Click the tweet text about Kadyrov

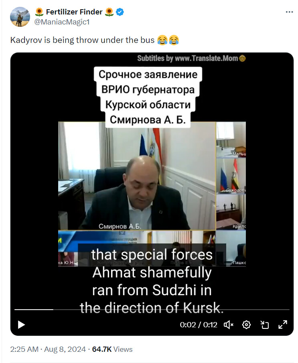click(x=95, y=40)
